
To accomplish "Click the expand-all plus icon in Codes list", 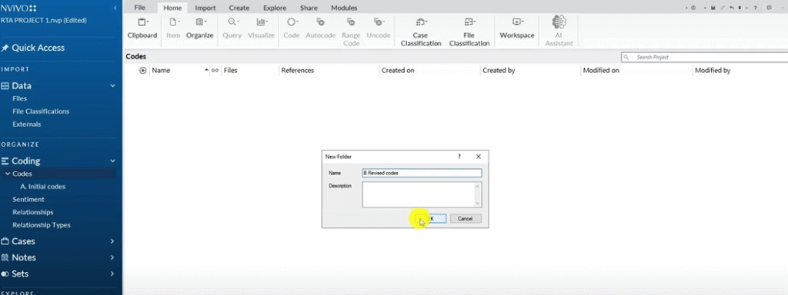I will pyautogui.click(x=142, y=71).
